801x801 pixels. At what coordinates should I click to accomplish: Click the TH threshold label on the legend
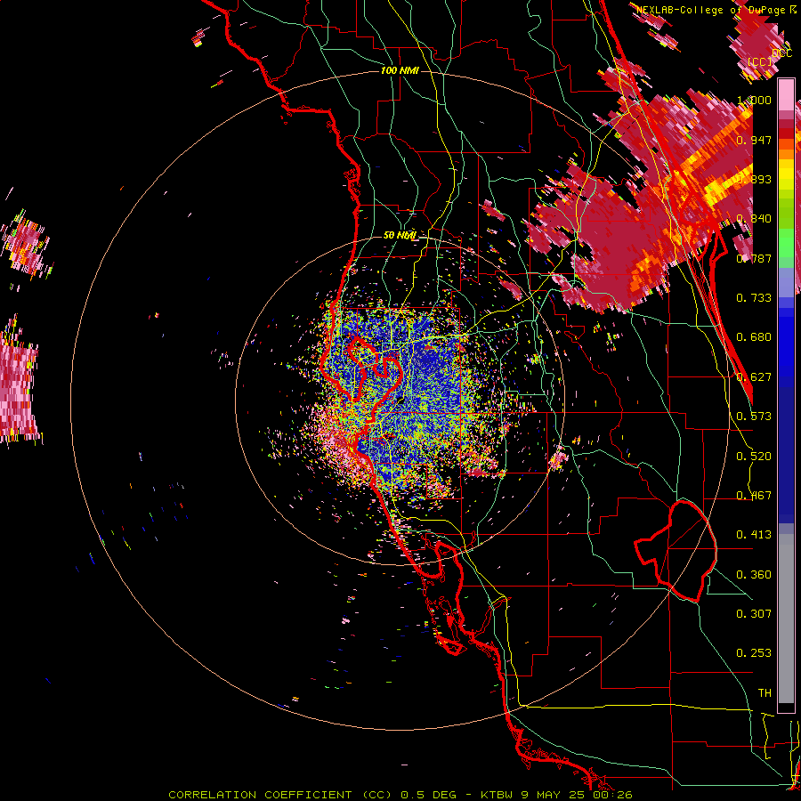[765, 693]
